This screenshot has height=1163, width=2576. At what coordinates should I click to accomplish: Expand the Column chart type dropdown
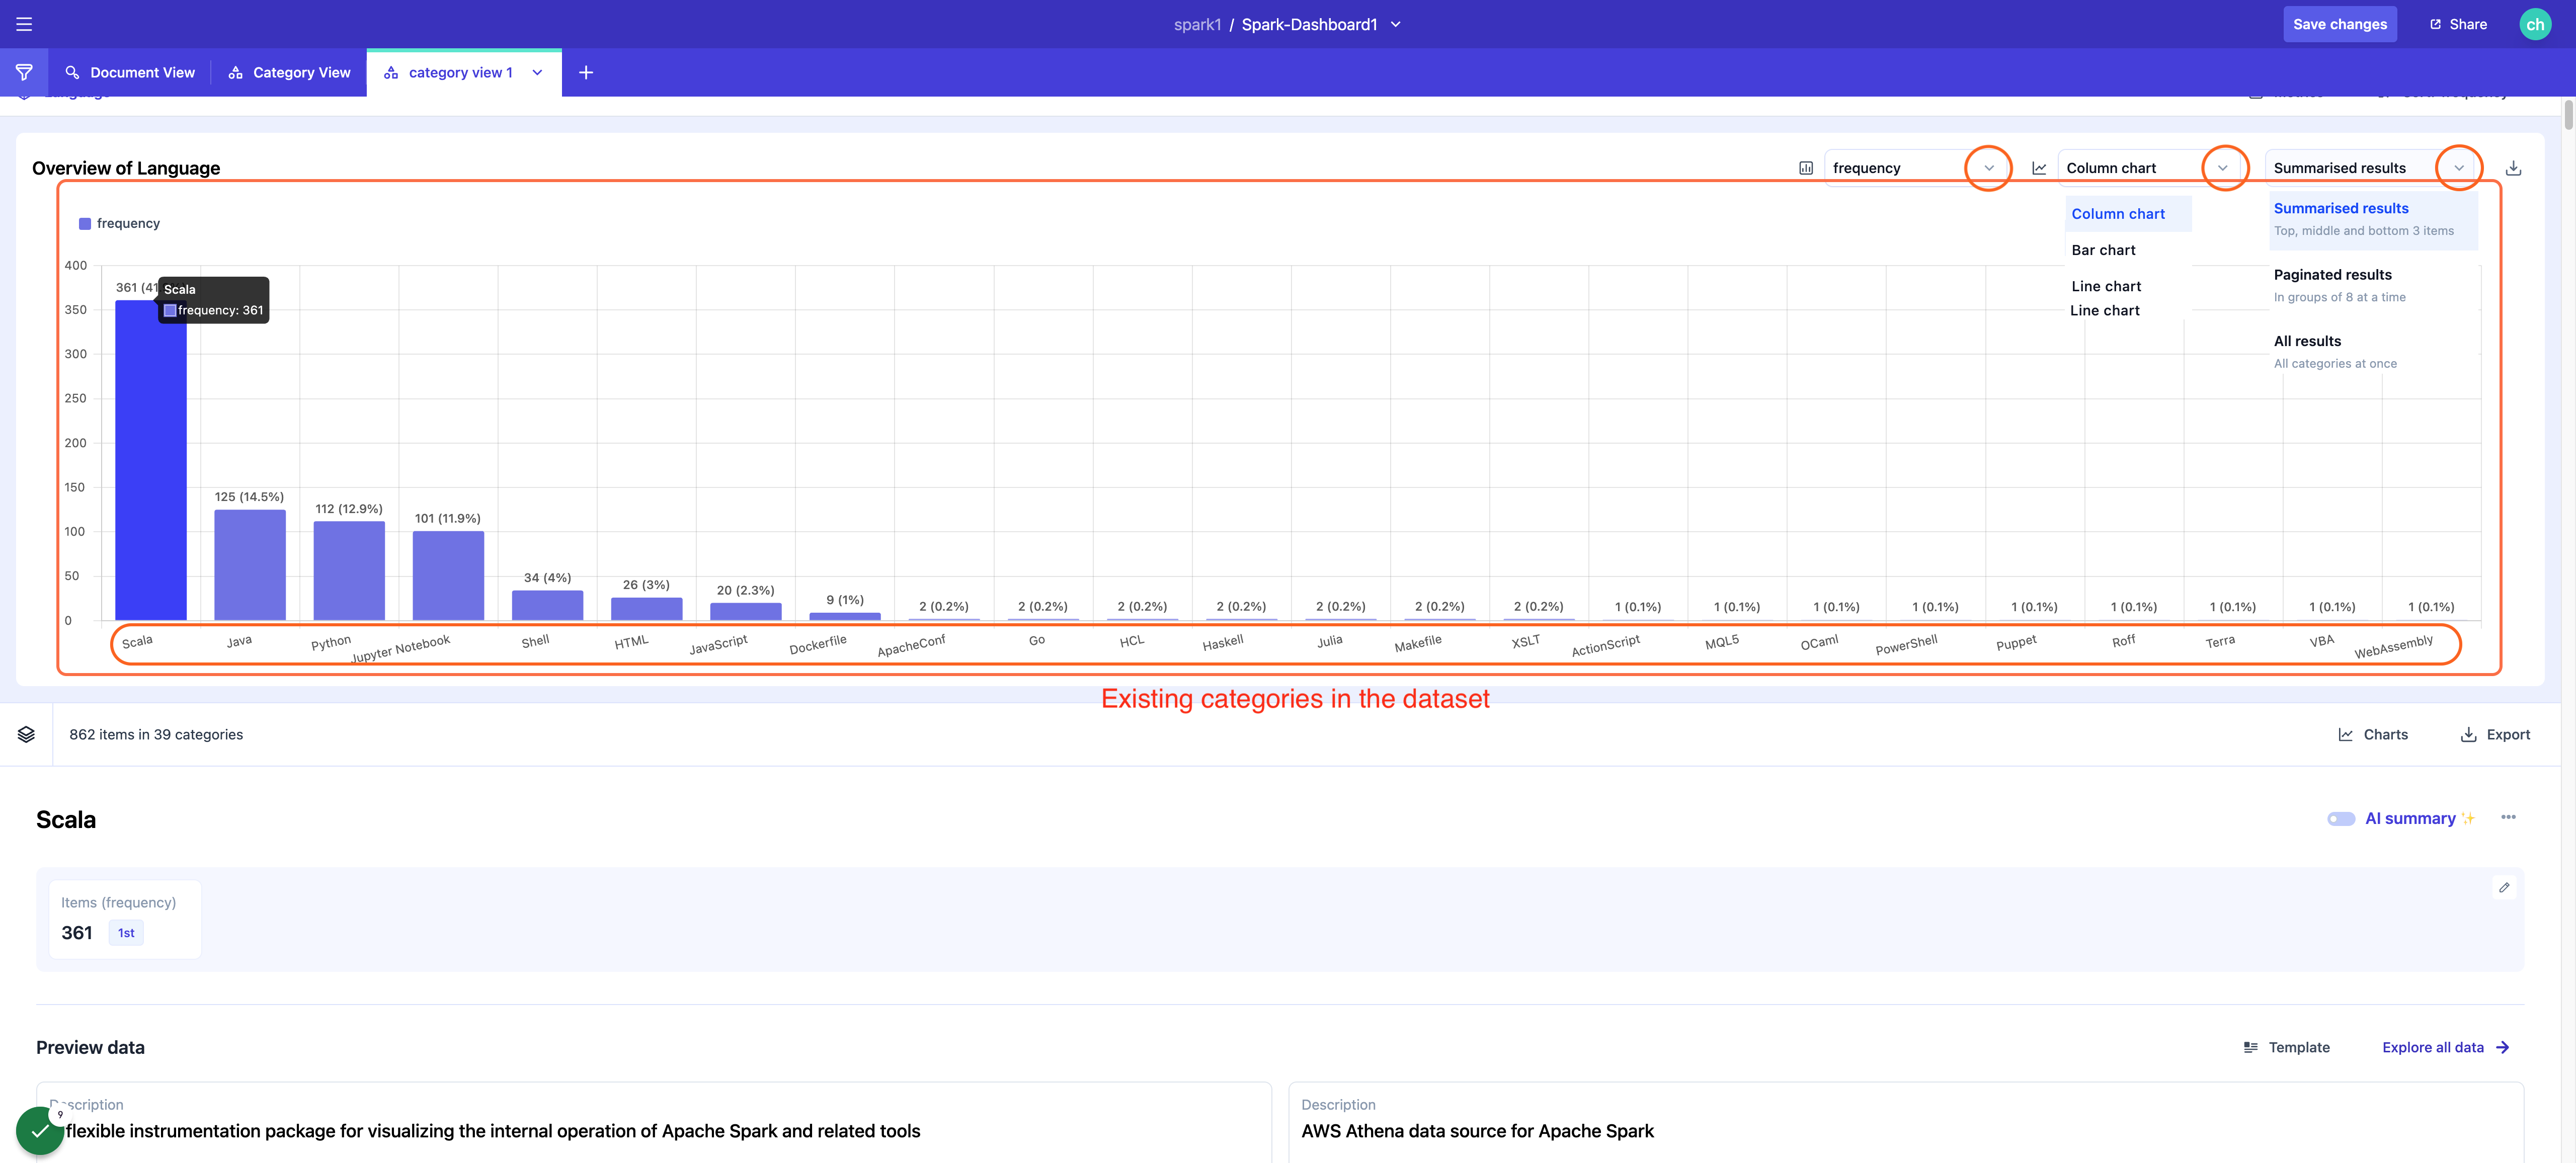(2222, 168)
